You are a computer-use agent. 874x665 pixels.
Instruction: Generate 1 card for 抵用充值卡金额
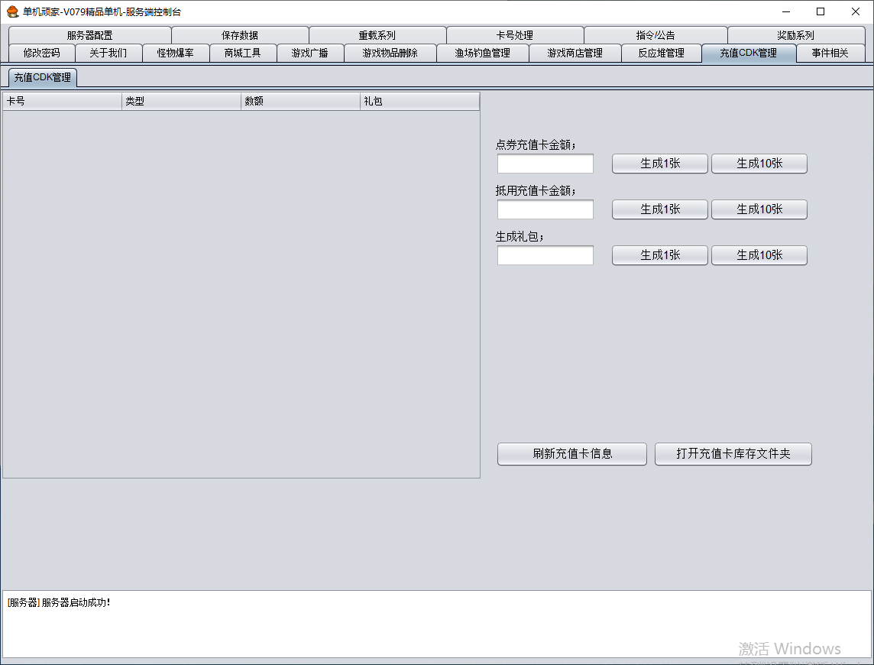659,209
